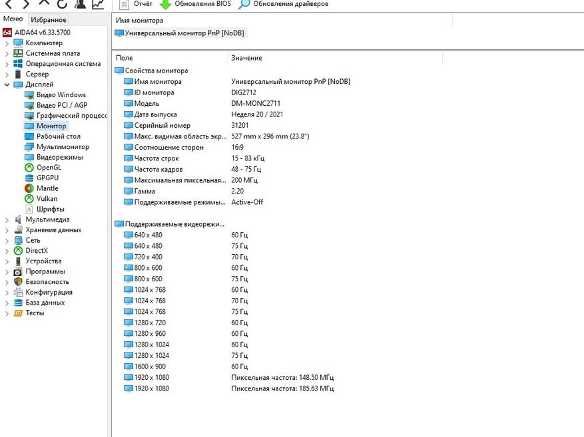The image size is (584, 437).
Task: Open the Отчёт report button
Action: (x=137, y=4)
